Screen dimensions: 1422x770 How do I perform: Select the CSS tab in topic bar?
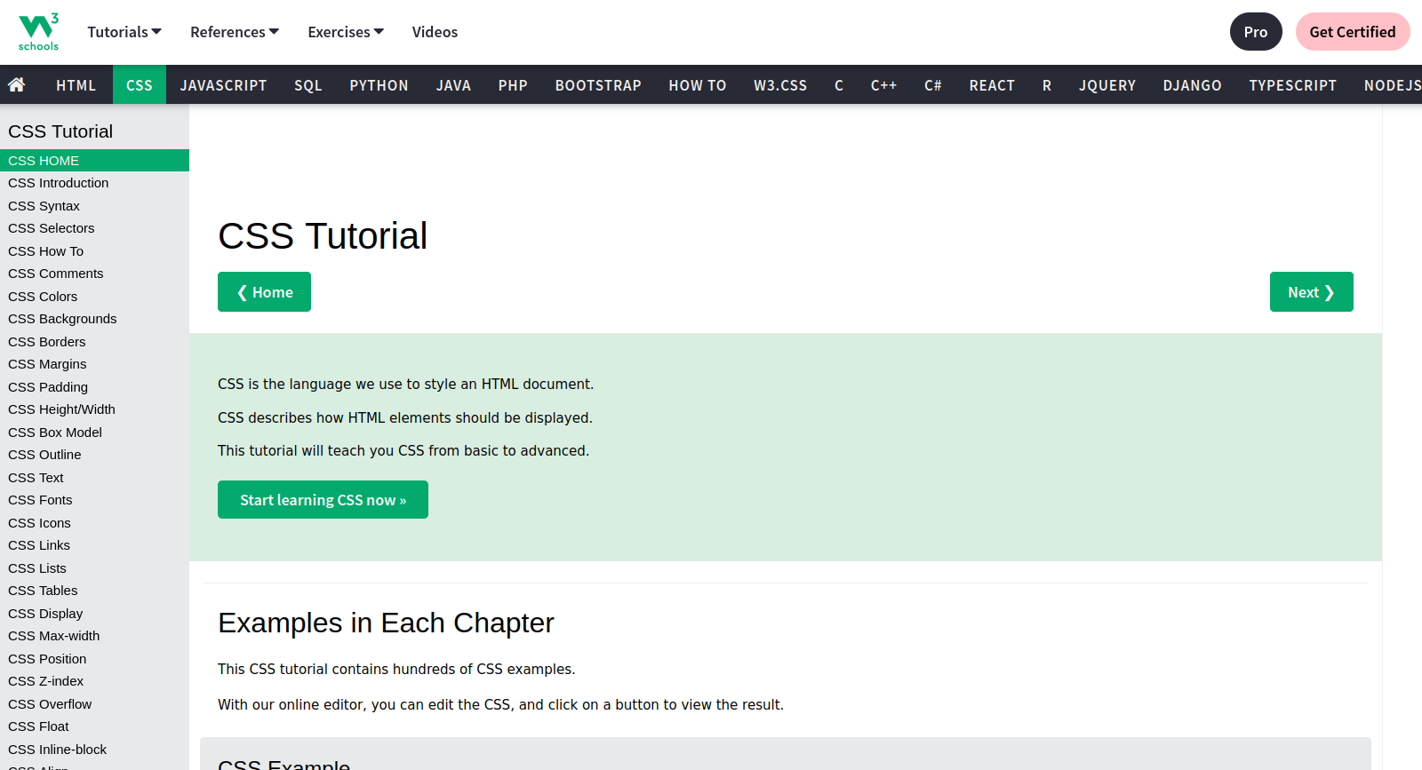pos(140,85)
